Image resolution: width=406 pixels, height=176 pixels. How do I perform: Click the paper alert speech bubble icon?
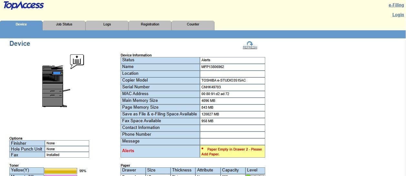[x=77, y=61]
